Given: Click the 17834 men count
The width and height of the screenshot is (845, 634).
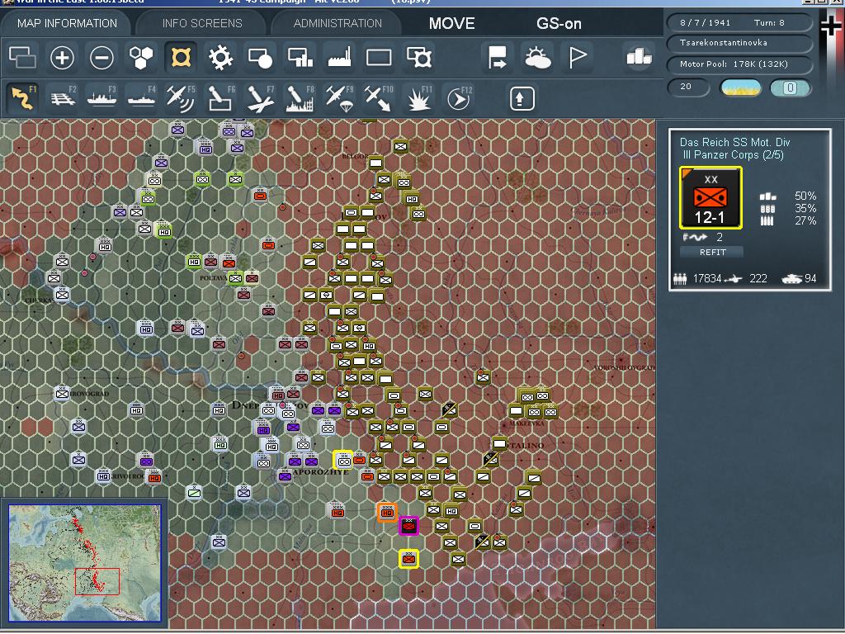Looking at the screenshot, I should click(x=707, y=278).
